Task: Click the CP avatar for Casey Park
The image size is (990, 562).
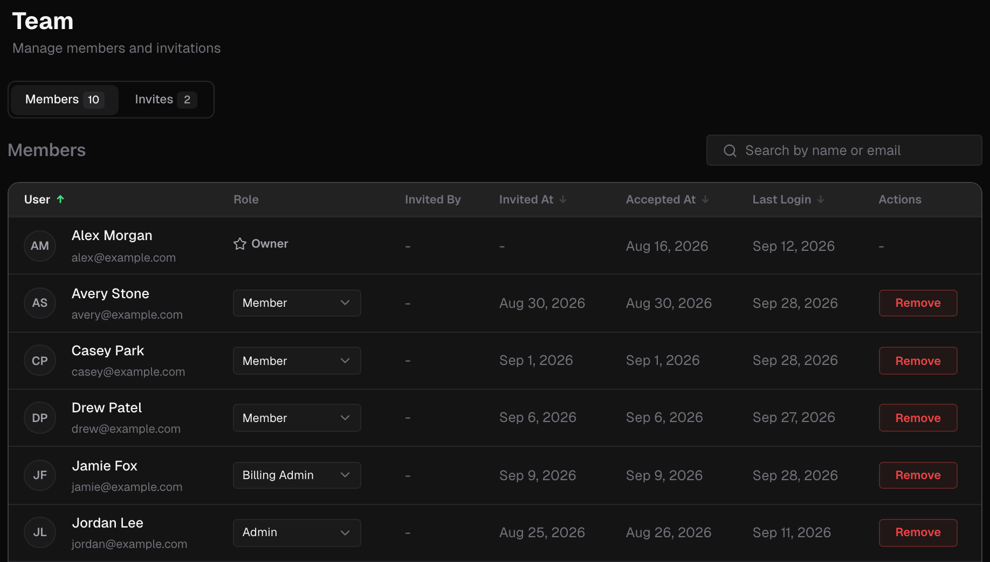Action: coord(40,361)
